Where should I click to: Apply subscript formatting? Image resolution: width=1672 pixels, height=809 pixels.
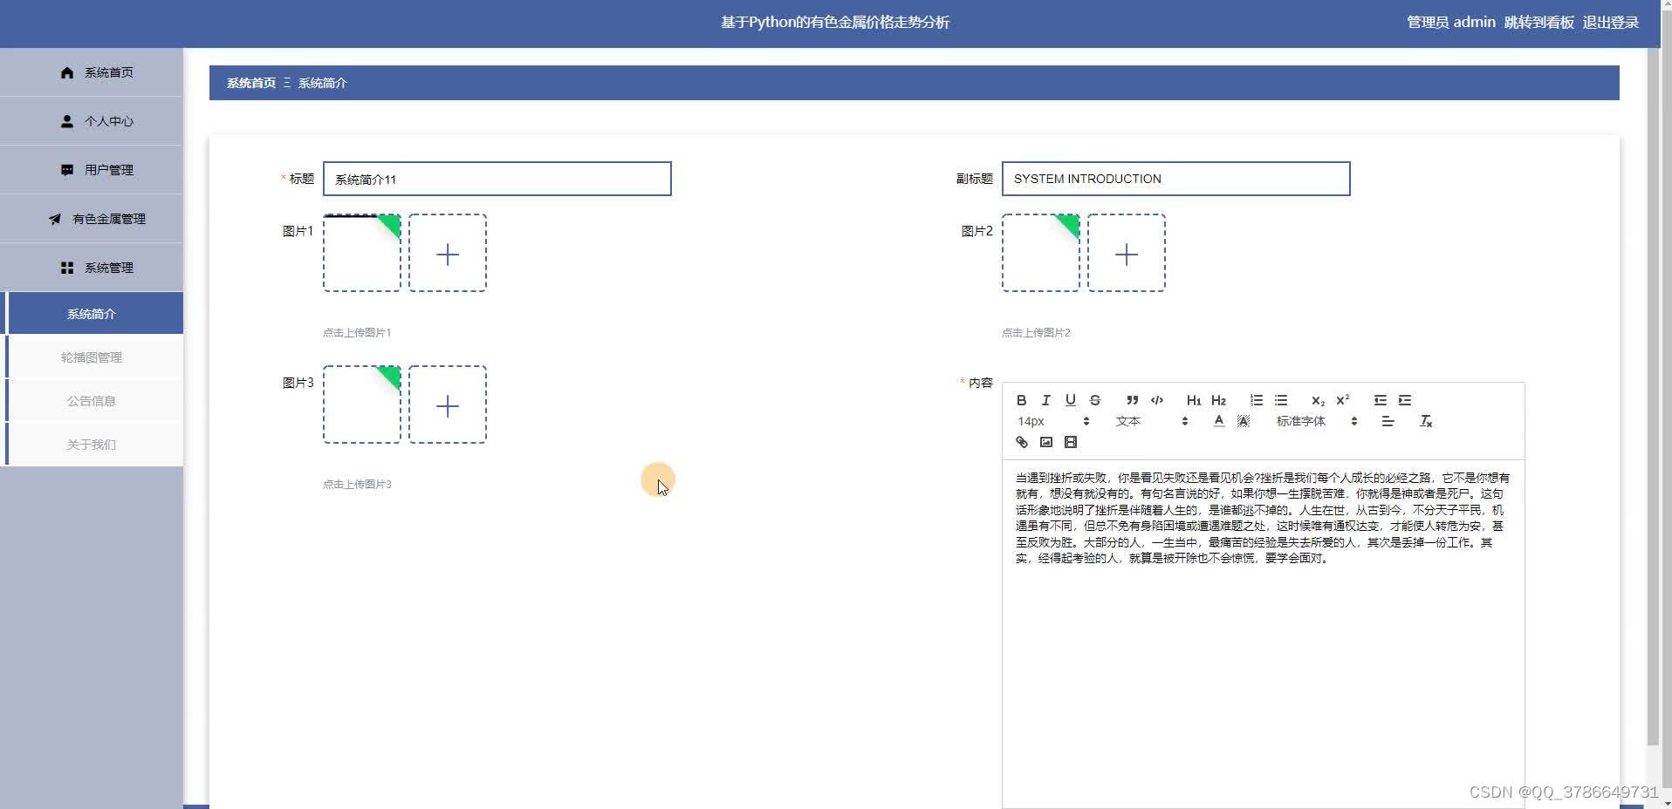point(1318,400)
